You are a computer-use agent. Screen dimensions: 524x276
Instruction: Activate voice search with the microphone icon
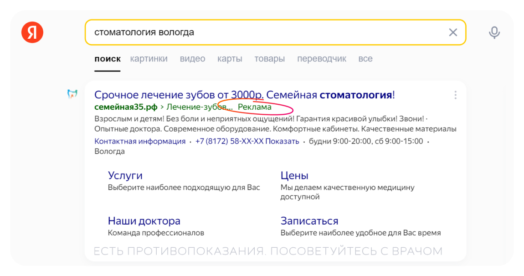point(494,32)
